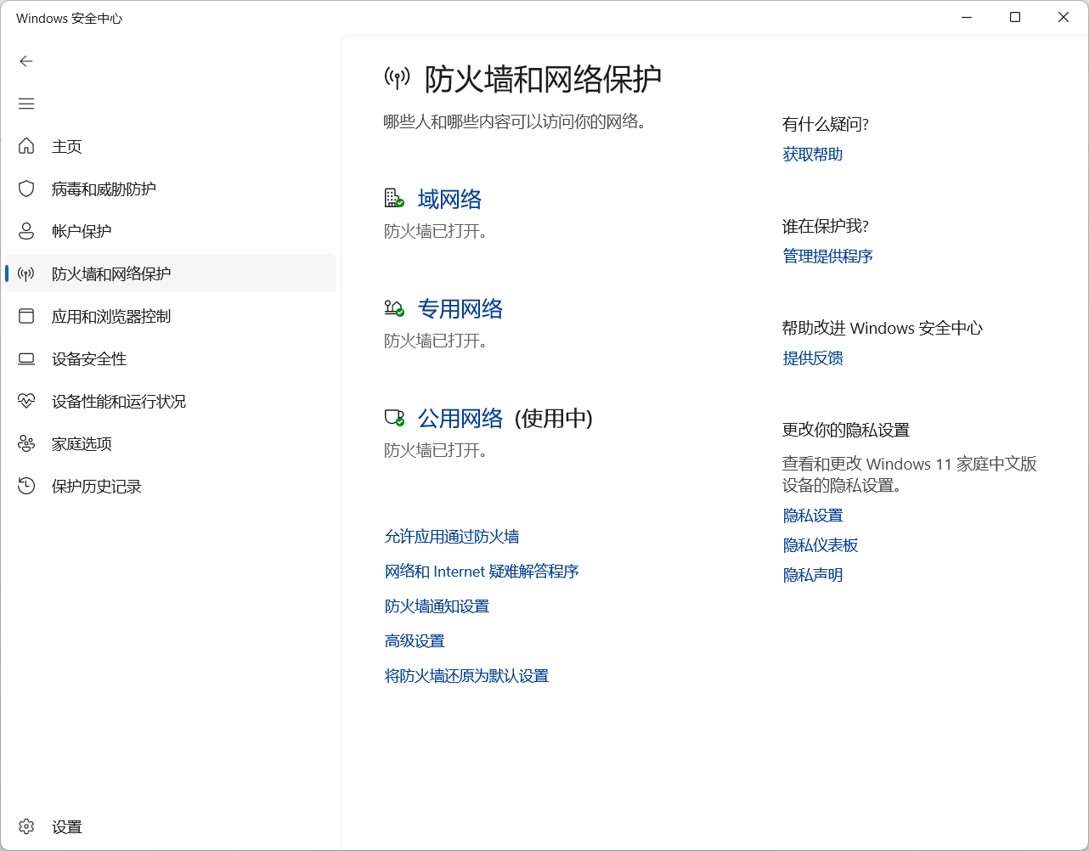The height and width of the screenshot is (851, 1089).
Task: Click the device health heart icon
Action: (x=26, y=401)
